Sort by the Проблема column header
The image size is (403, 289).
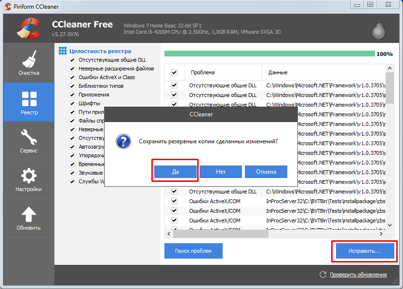223,72
